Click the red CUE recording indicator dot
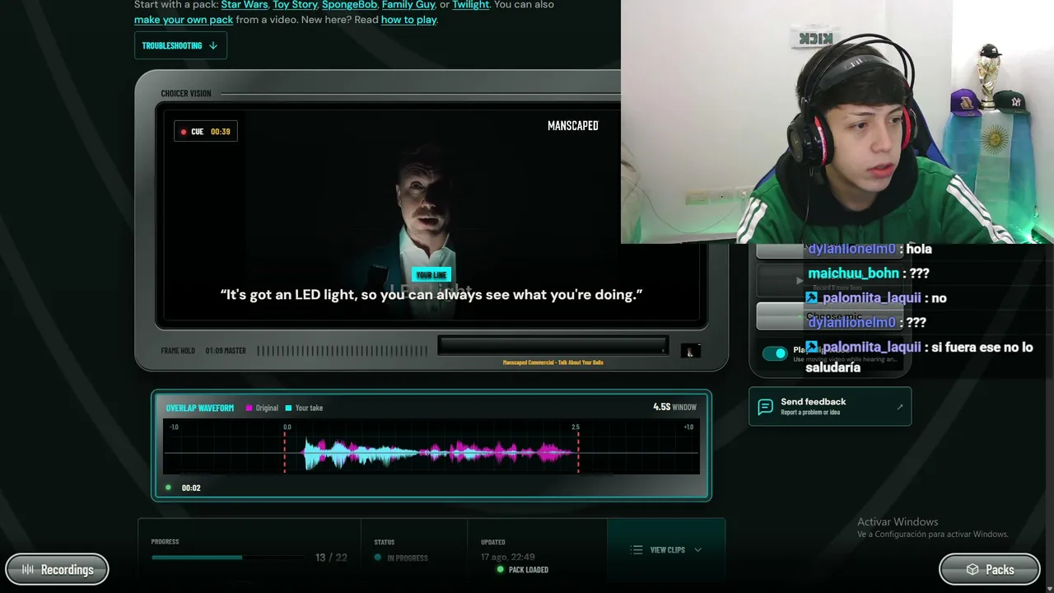This screenshot has width=1054, height=593. (184, 132)
